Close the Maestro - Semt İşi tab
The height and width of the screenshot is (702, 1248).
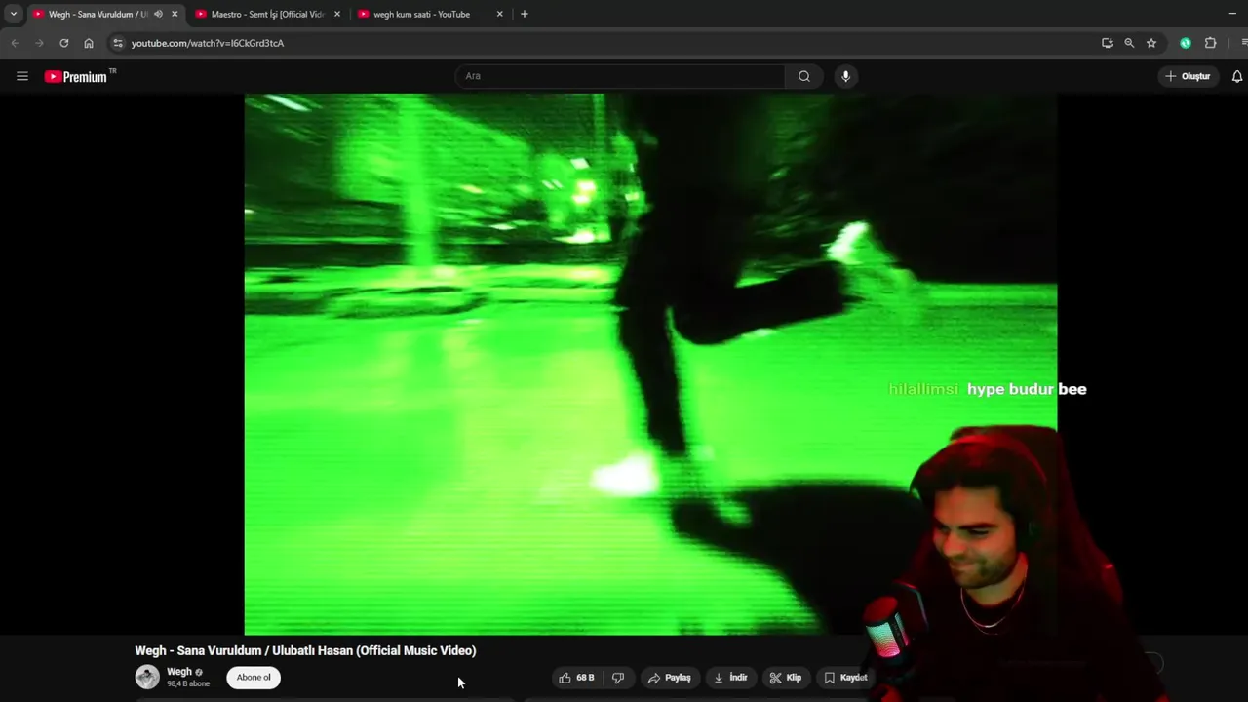pos(337,14)
